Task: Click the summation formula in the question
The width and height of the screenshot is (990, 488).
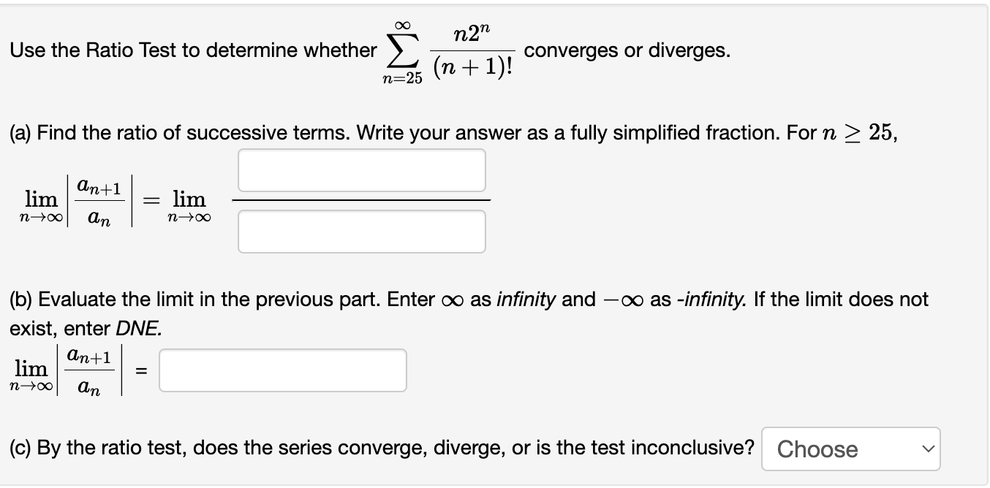Action: click(x=449, y=47)
